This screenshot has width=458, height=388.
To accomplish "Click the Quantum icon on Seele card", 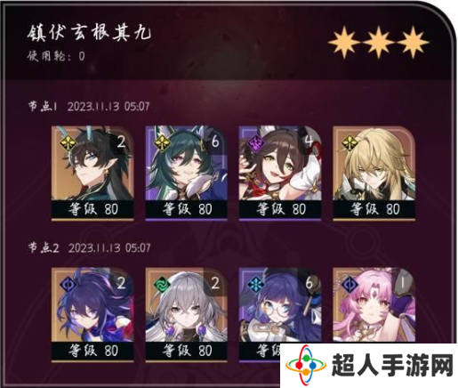I will pos(68,285).
